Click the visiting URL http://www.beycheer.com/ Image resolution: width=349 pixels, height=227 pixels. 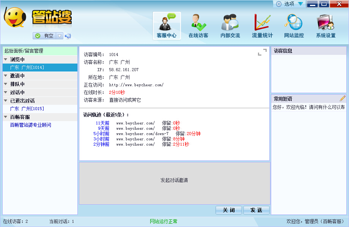(136, 85)
